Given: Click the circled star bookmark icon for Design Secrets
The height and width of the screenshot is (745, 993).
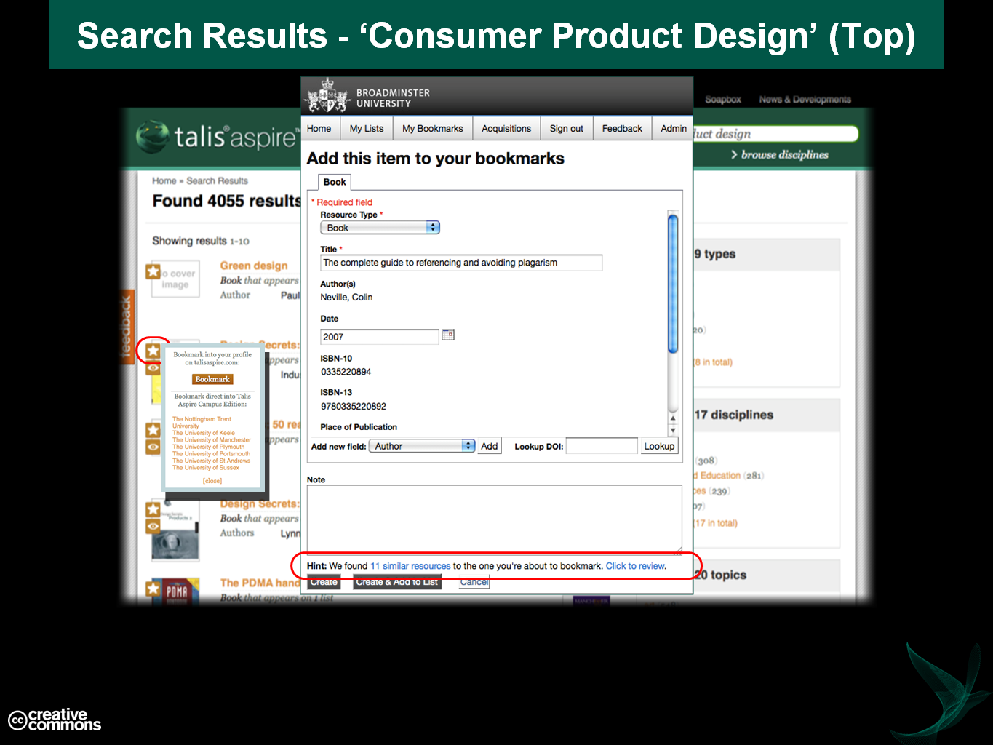Looking at the screenshot, I should point(153,351).
